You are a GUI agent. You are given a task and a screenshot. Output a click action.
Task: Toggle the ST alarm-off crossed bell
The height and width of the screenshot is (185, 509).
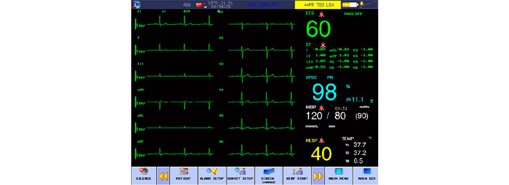[x=323, y=45]
